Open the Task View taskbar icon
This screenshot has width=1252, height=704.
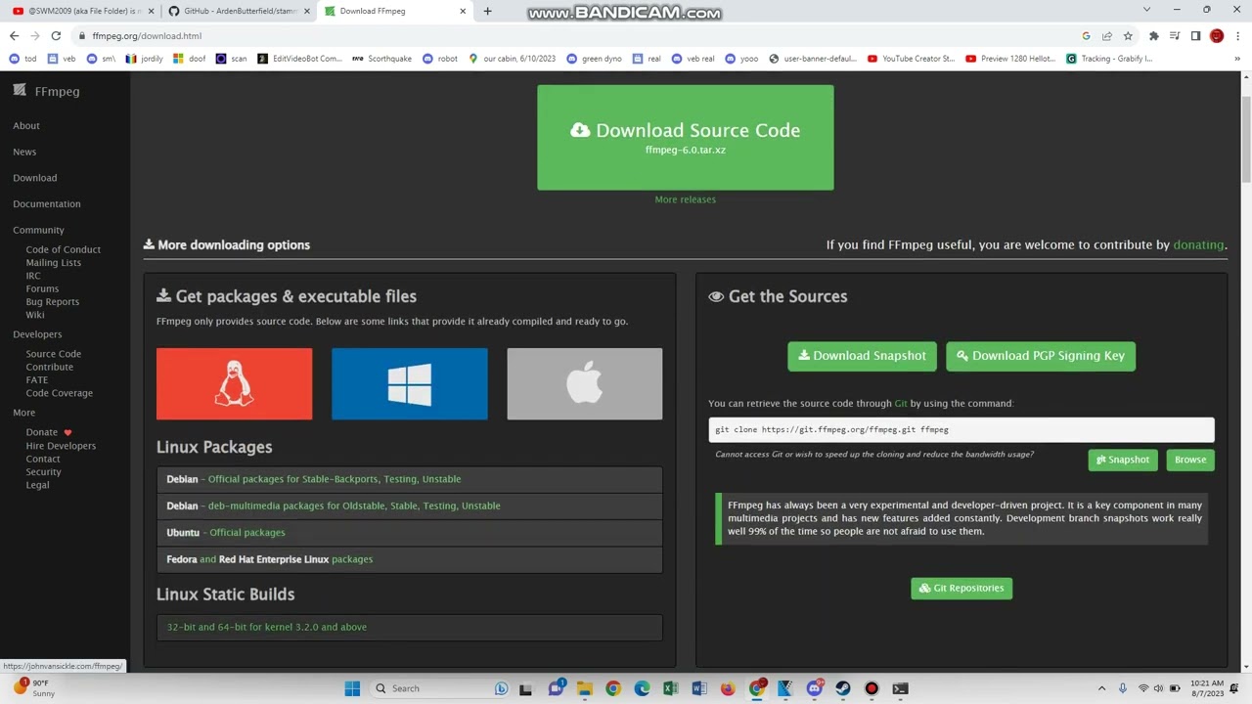click(525, 688)
